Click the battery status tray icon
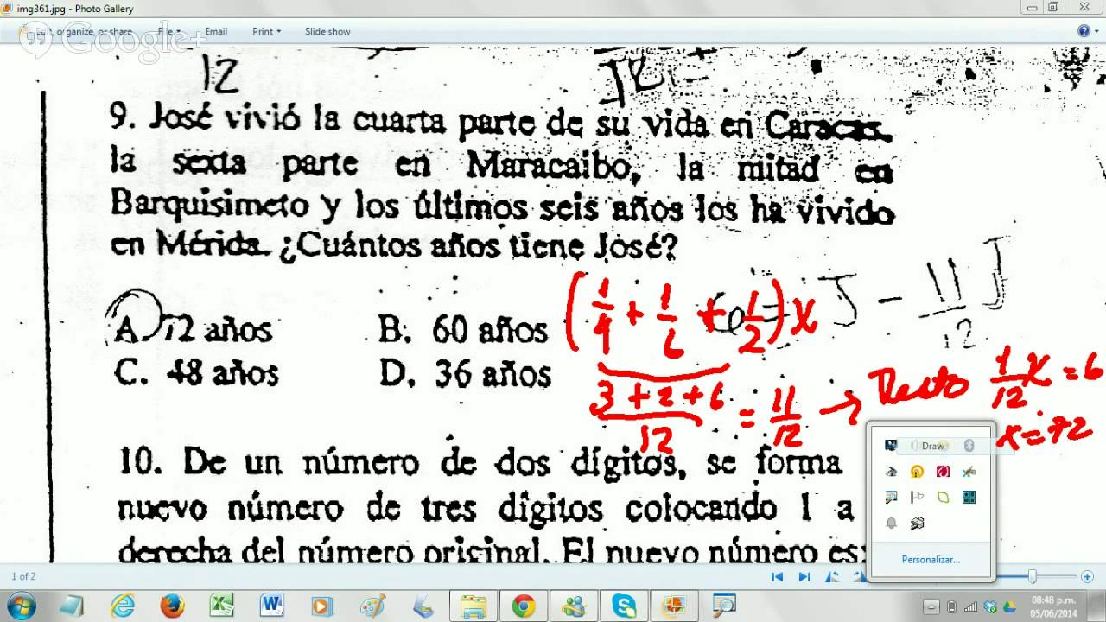This screenshot has height=622, width=1106. 951,606
